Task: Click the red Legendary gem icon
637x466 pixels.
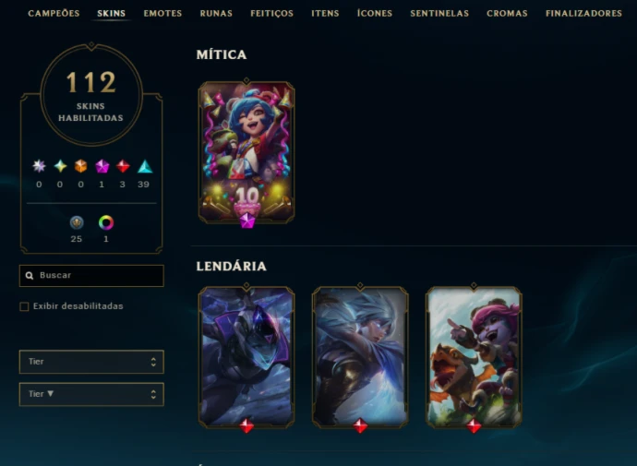Action: (x=123, y=166)
